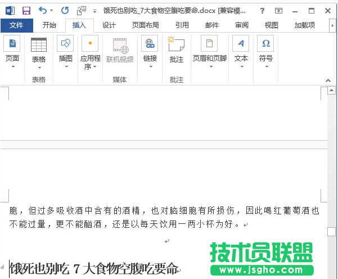Click the vertical scrollbar thumb
Viewport: 338px width, 279px height.
click(x=332, y=232)
